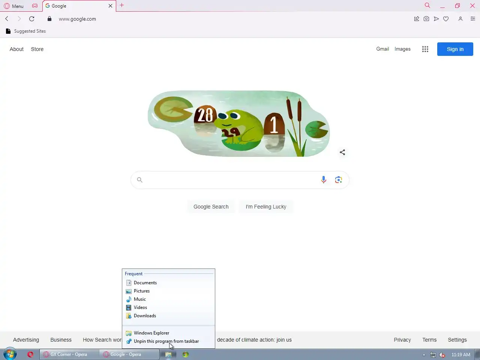
Task: Go forward with the forward arrow
Action: pos(19,19)
